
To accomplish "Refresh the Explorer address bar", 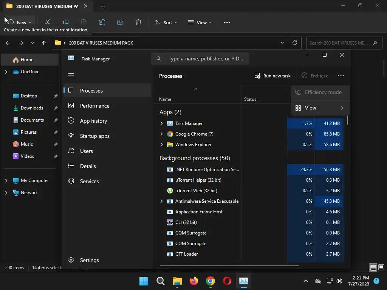I will pos(295,43).
